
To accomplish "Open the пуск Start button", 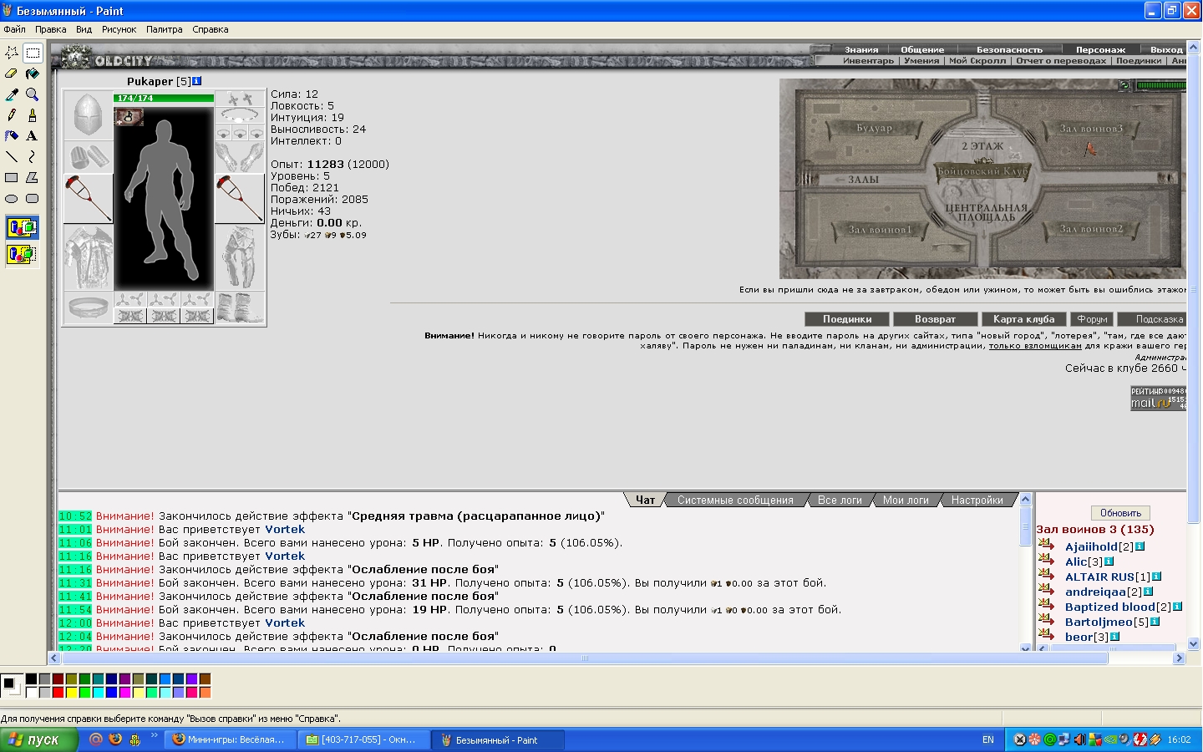I will click(x=39, y=739).
